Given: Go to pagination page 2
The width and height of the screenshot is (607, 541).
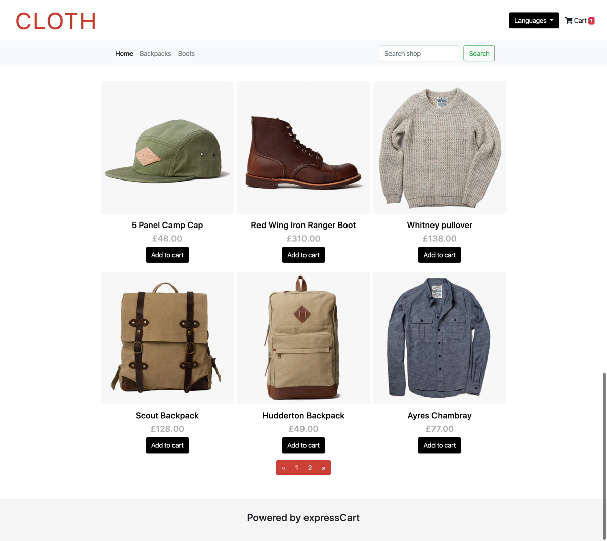Looking at the screenshot, I should pos(310,468).
